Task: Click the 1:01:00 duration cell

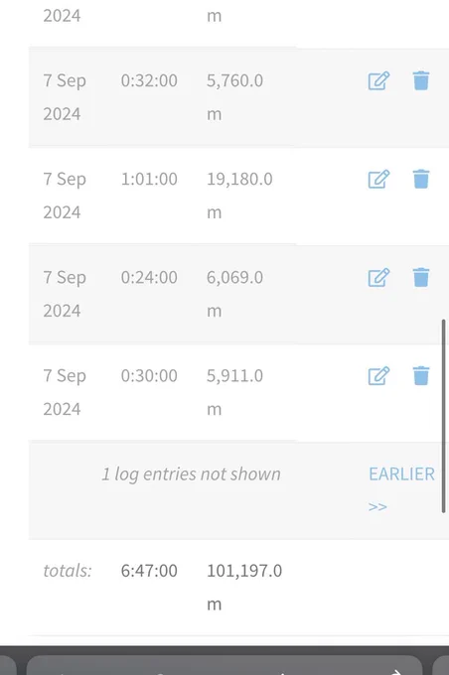Action: click(149, 179)
